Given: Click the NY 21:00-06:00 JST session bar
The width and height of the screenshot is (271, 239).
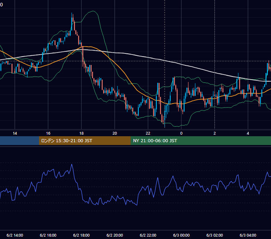Looking at the screenshot, I should 200,141.
